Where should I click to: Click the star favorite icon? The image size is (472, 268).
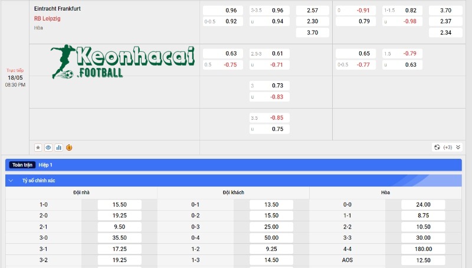[38, 147]
